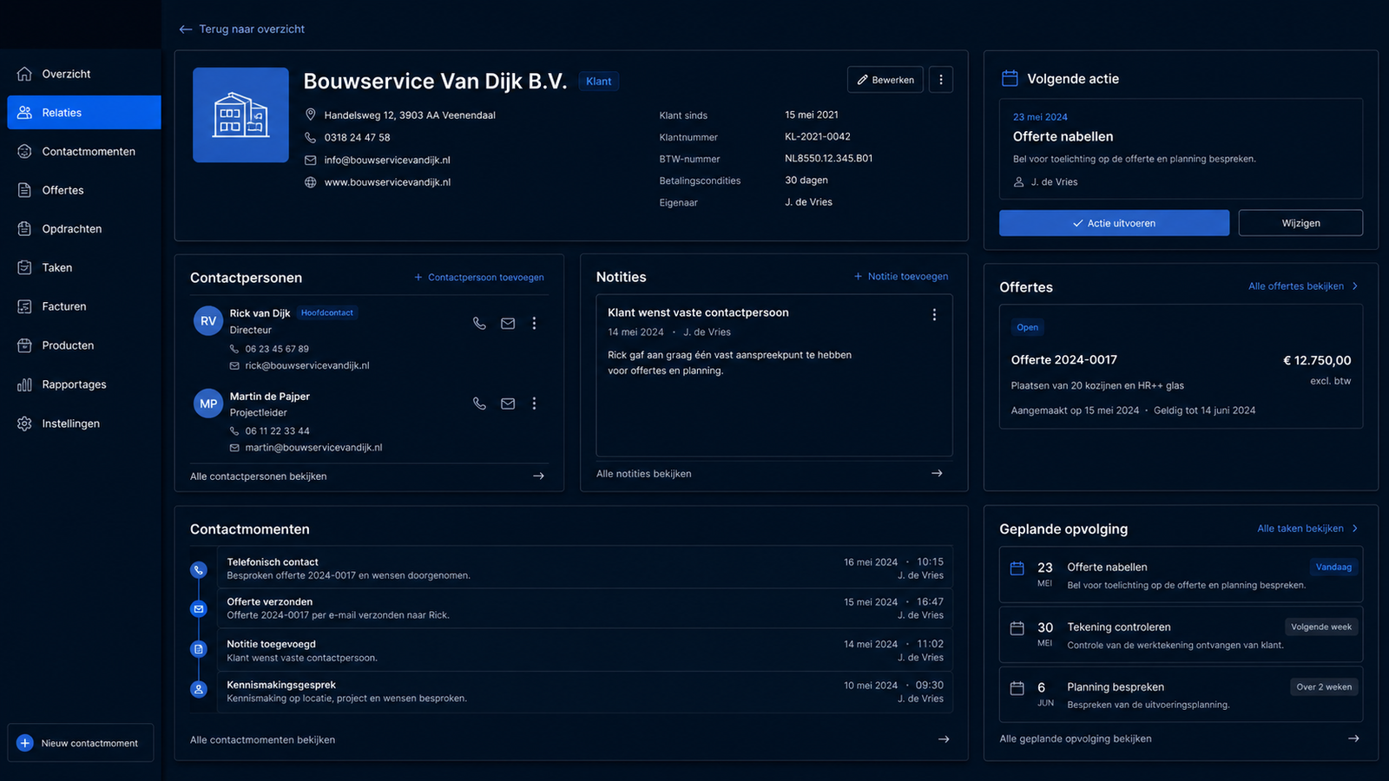Open Offertes in sidebar
Screen dimensions: 1389x781
click(83, 190)
